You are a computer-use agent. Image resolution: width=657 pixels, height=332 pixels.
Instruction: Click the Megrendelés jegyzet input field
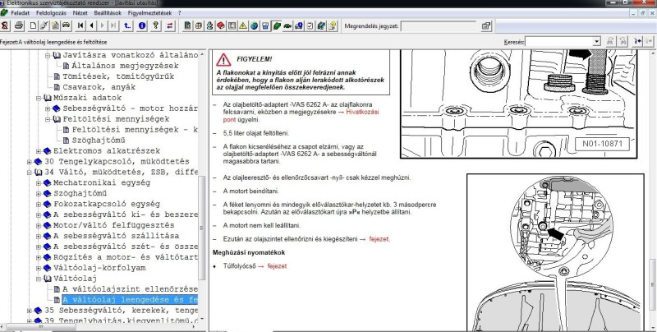439,26
